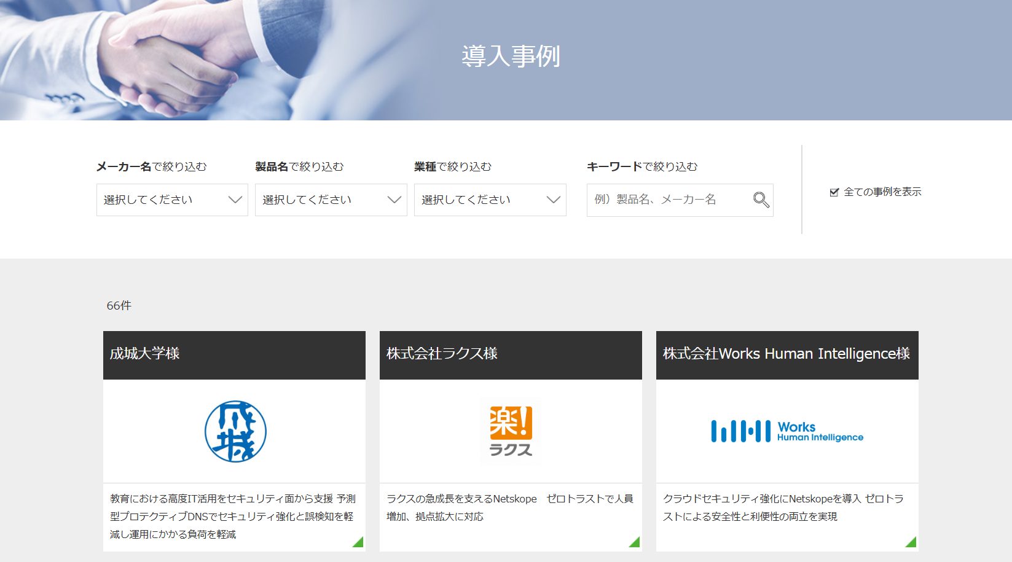Open the 業種 filter dropdown

pyautogui.click(x=490, y=200)
